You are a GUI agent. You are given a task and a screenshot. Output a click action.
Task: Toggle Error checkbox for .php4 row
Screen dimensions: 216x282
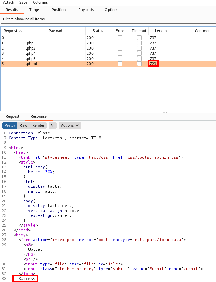tap(120, 53)
